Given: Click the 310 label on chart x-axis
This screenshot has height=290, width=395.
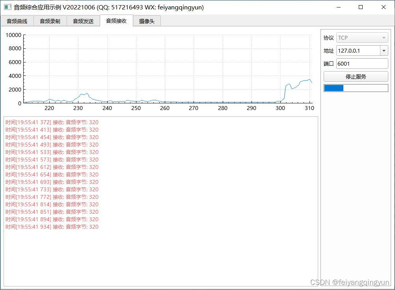Looking at the screenshot, I should coord(309,108).
